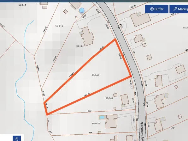The height and width of the screenshot is (141, 188).
Task: Click the house footprint on parcel 55-0-18
Action: (x=111, y=121)
